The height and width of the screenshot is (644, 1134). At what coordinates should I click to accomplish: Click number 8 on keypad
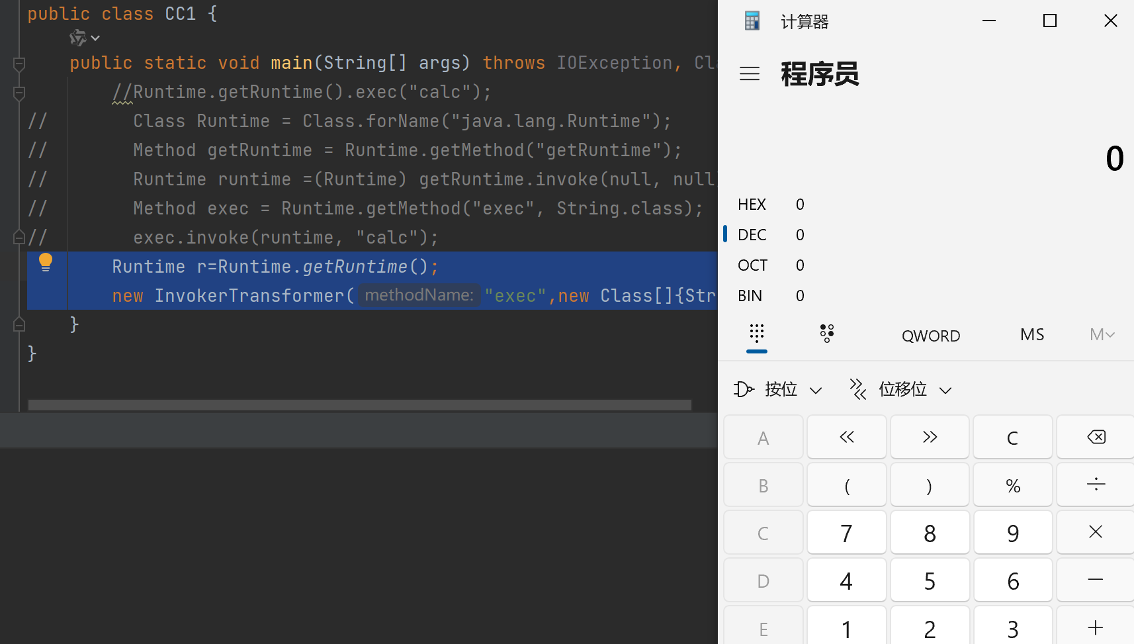(x=930, y=533)
